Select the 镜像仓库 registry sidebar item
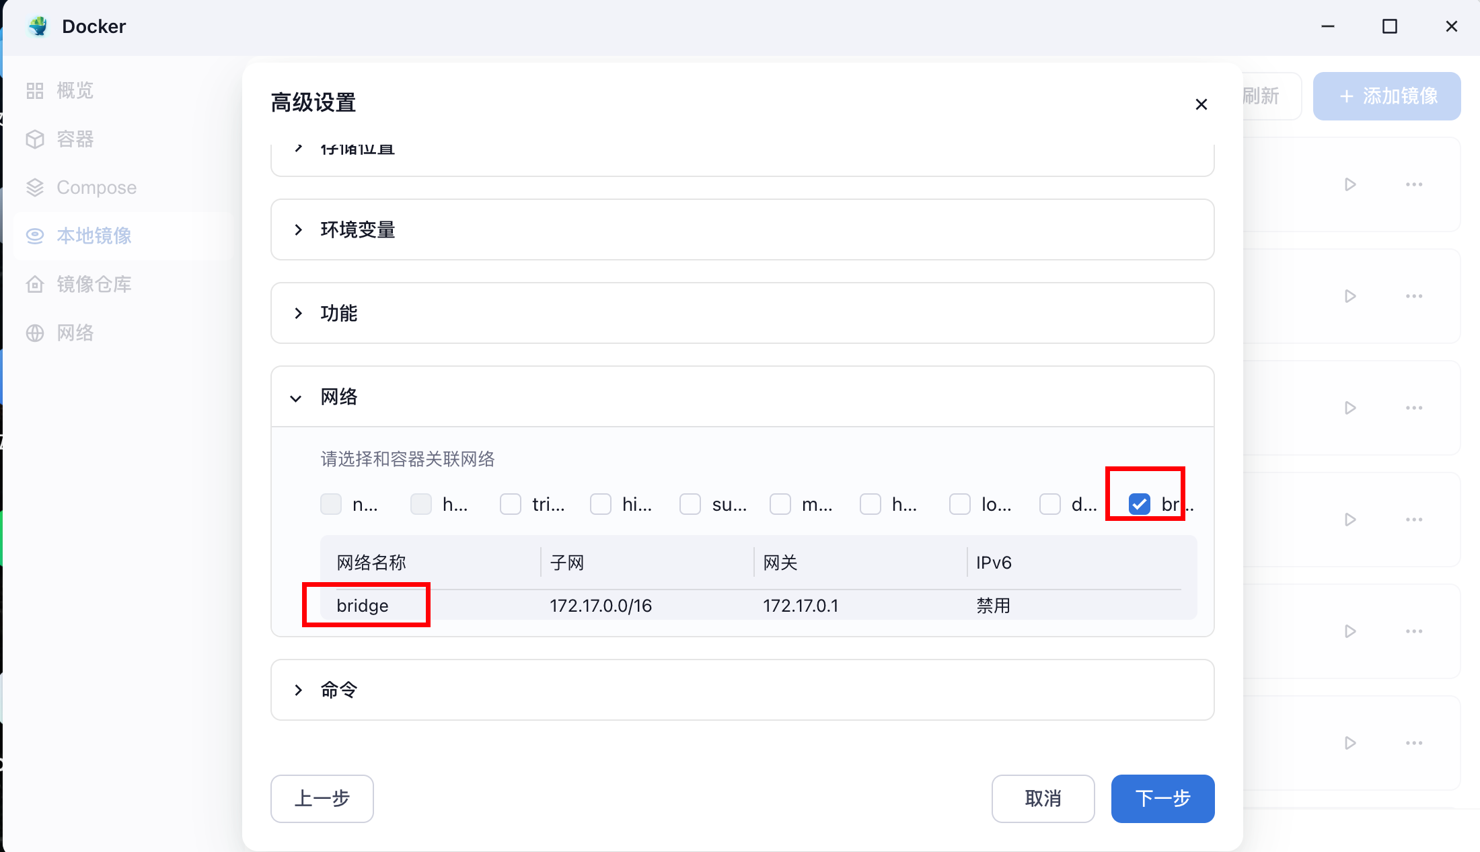The width and height of the screenshot is (1480, 852). pyautogui.click(x=93, y=284)
